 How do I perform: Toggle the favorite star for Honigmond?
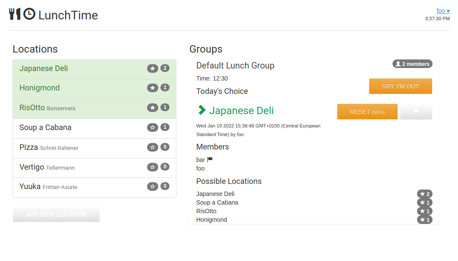[x=152, y=88]
